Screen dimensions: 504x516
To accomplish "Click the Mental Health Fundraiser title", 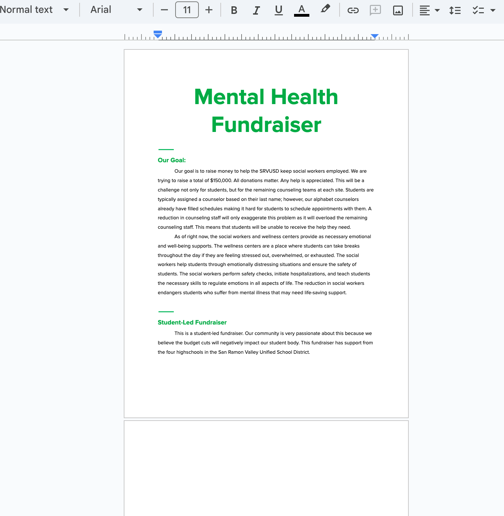I will (x=266, y=110).
